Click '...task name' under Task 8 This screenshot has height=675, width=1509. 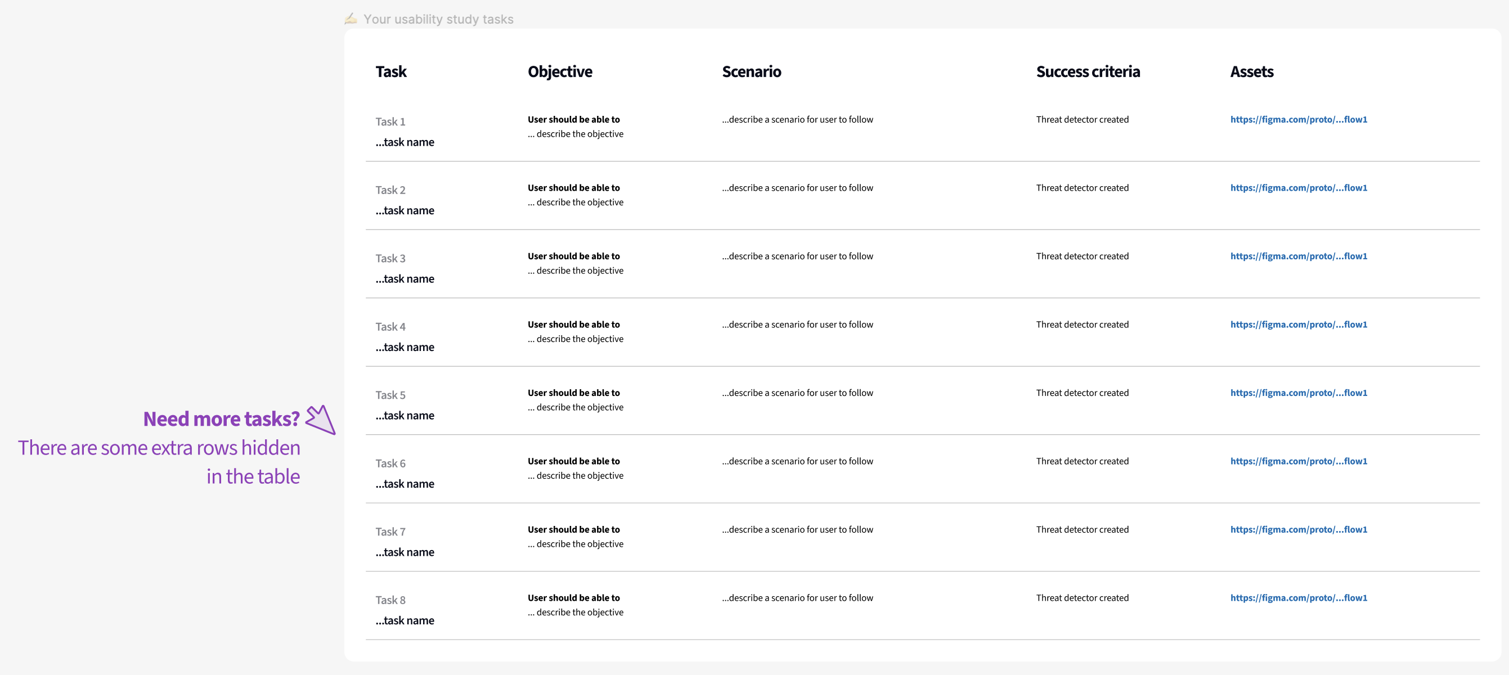(x=405, y=621)
